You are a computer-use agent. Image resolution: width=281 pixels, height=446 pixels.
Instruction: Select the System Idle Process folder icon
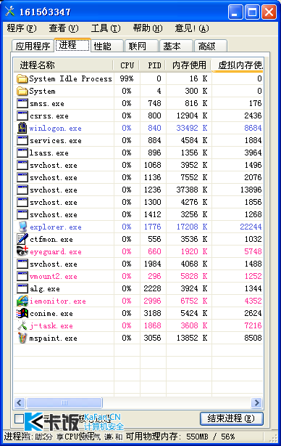22,78
